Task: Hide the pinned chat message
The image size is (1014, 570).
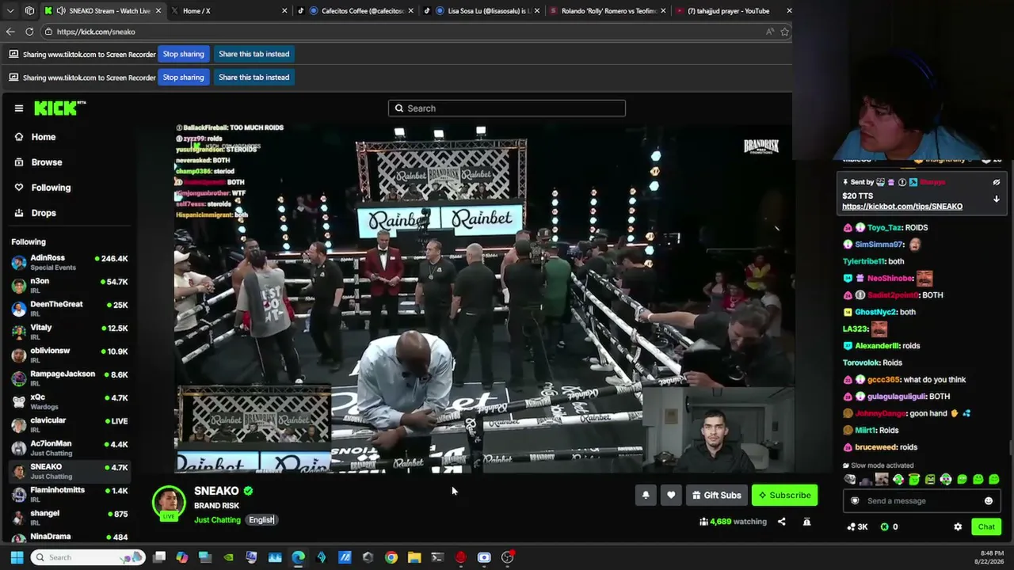Action: click(x=997, y=182)
